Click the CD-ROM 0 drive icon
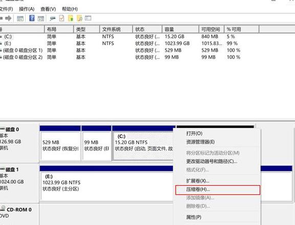Viewport: 295px width, 225px height. 3,209
